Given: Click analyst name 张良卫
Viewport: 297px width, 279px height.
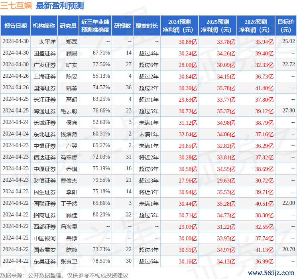Looking at the screenshot, I should 69,261.
